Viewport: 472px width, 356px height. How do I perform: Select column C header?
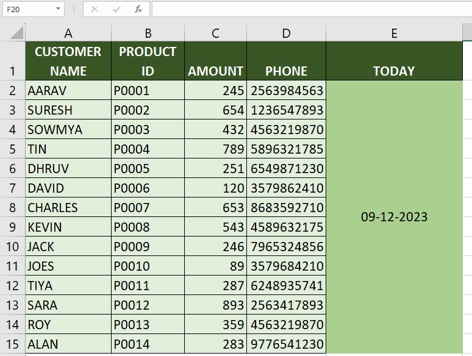tap(215, 34)
